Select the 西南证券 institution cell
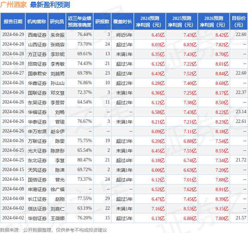248x233 pixels. pos(37,35)
